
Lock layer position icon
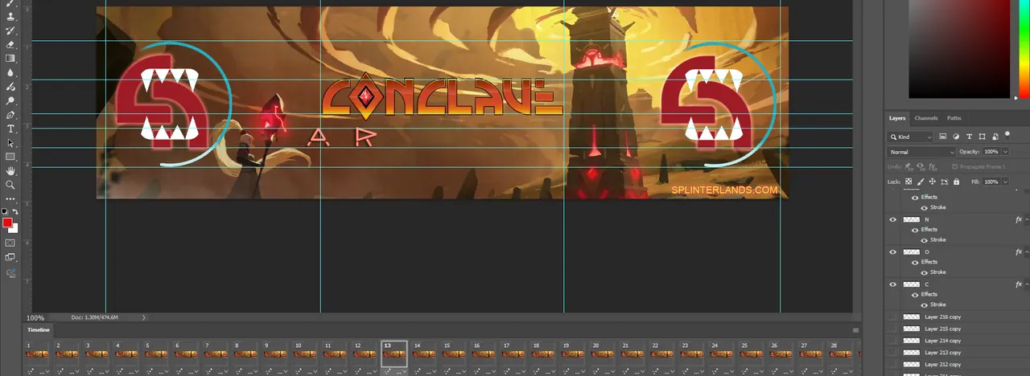pyautogui.click(x=932, y=182)
